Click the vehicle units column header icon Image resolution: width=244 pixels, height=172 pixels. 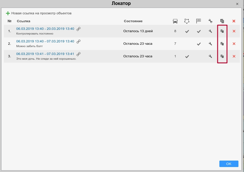point(175,21)
